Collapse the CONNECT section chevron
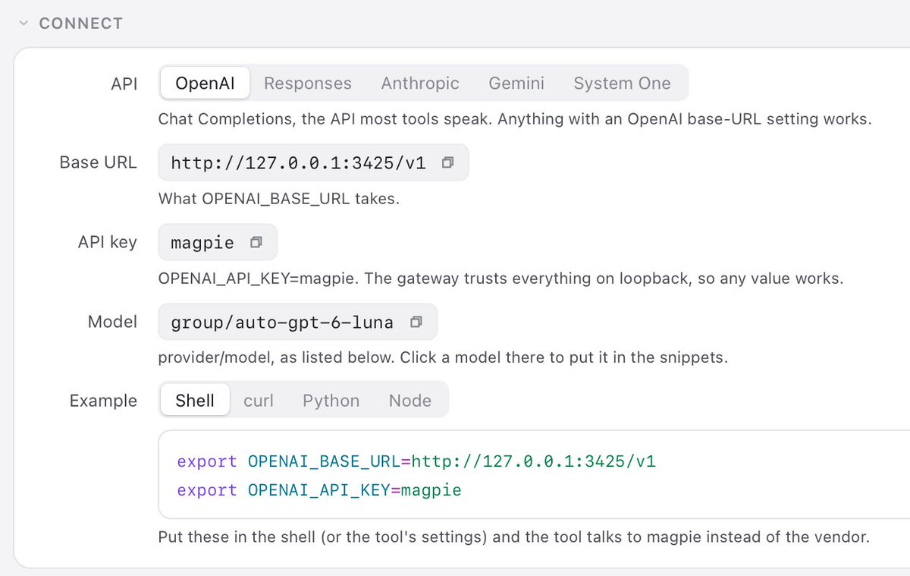 (x=24, y=24)
